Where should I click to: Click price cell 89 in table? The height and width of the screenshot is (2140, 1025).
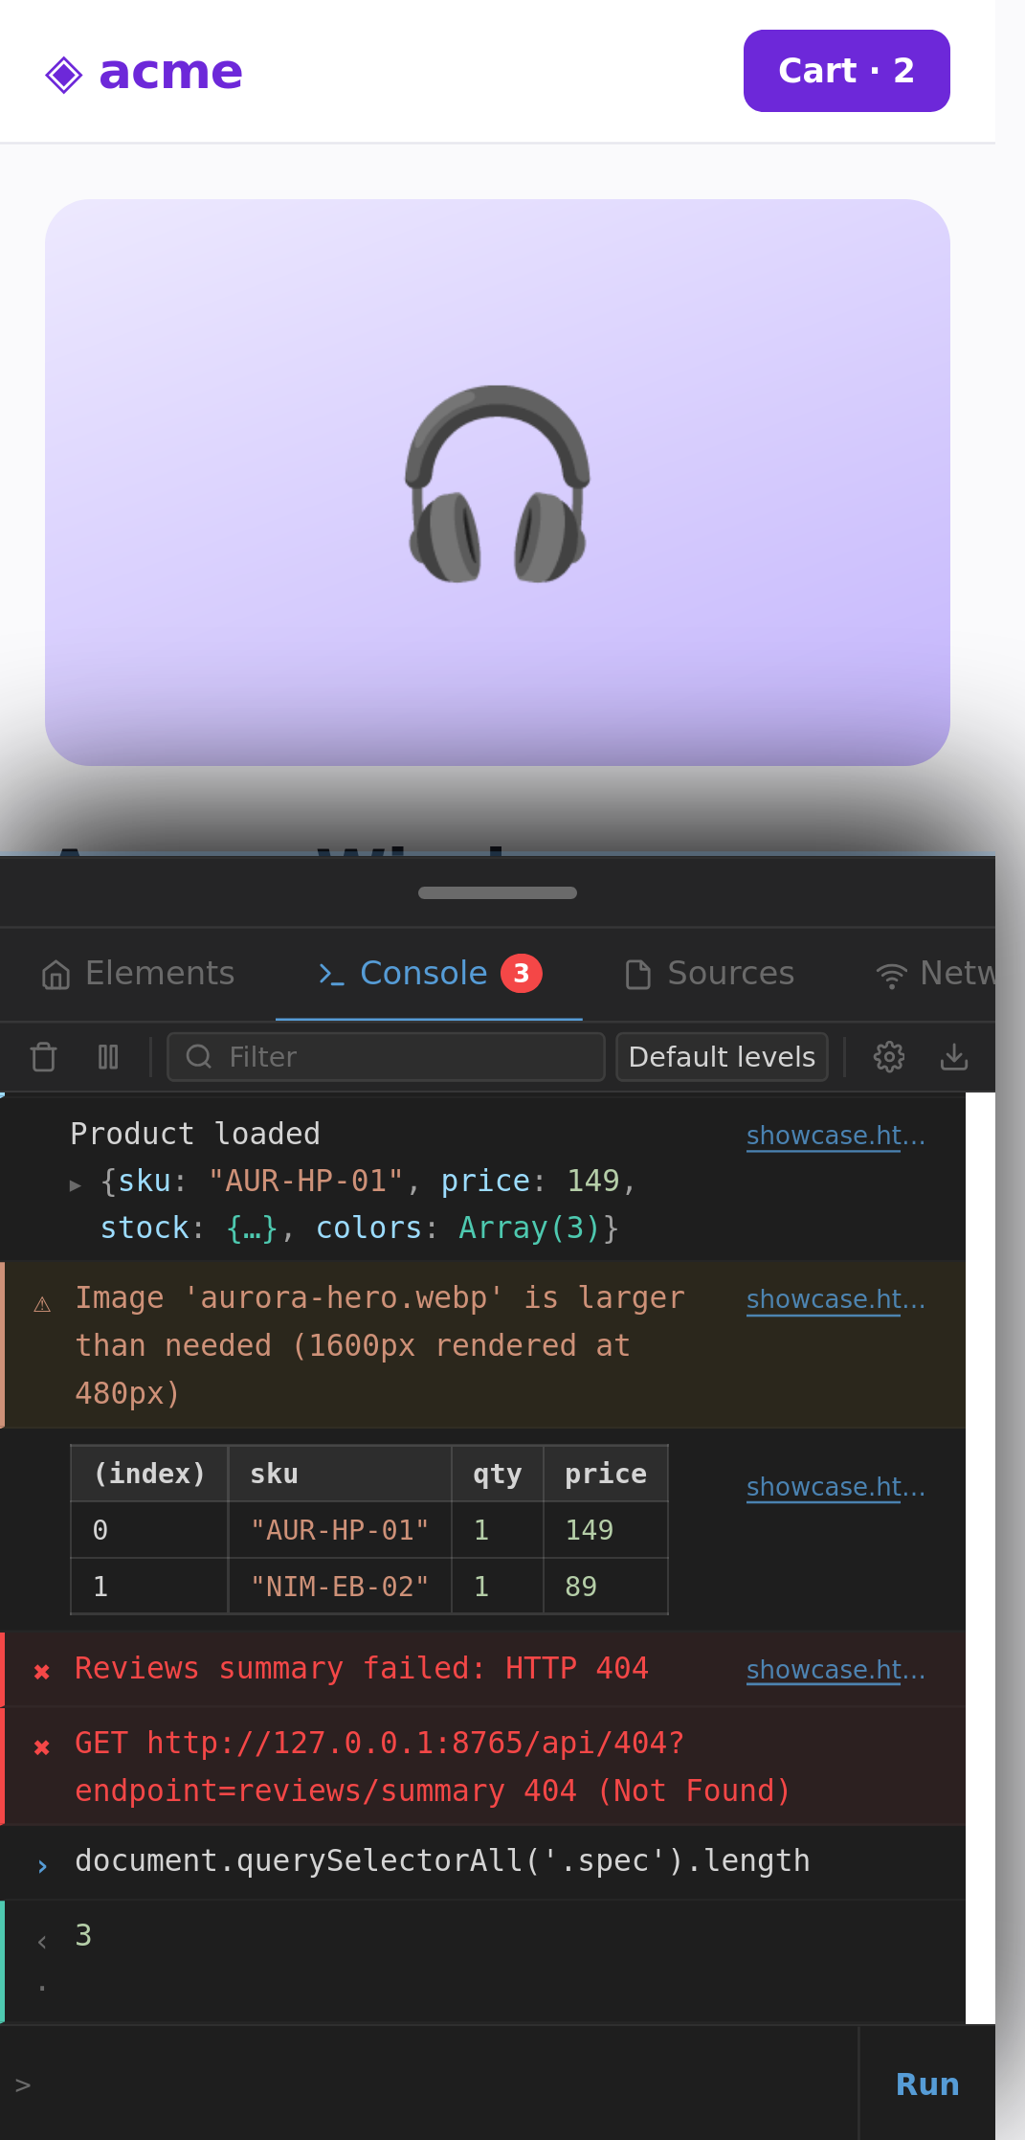[606, 1587]
